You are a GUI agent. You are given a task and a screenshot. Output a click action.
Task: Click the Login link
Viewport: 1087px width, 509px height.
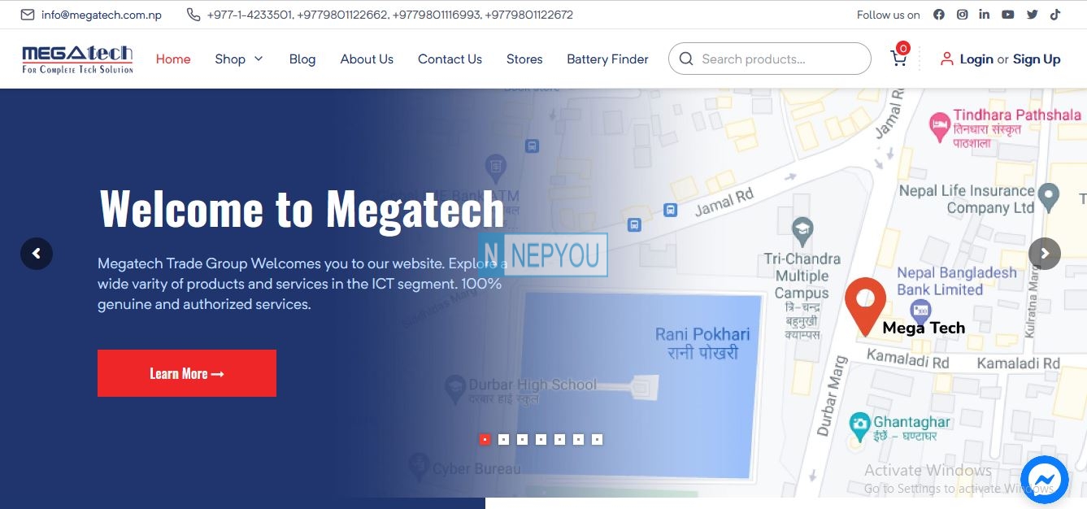point(976,59)
